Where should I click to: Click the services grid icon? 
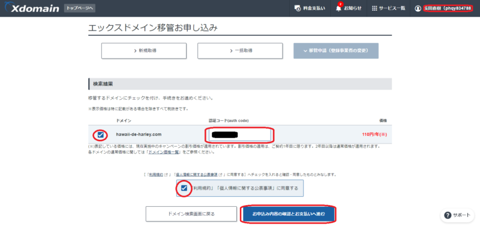[x=374, y=8]
